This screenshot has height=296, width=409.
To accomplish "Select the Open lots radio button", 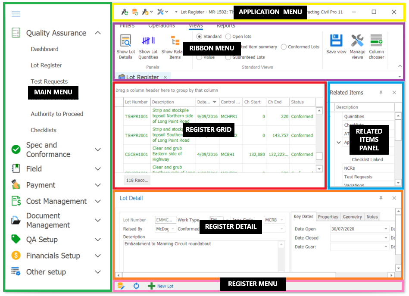I will pyautogui.click(x=228, y=37).
